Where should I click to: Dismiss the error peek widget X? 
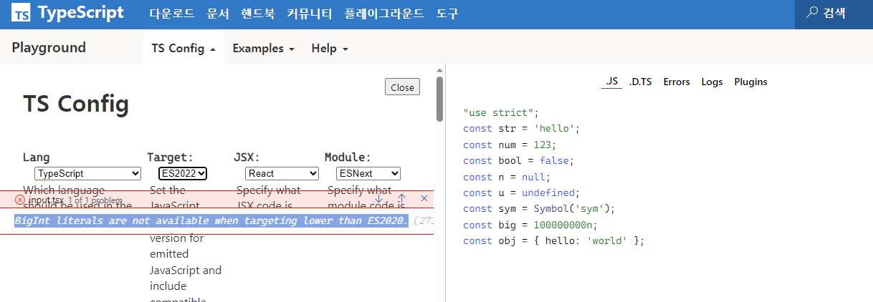[424, 198]
